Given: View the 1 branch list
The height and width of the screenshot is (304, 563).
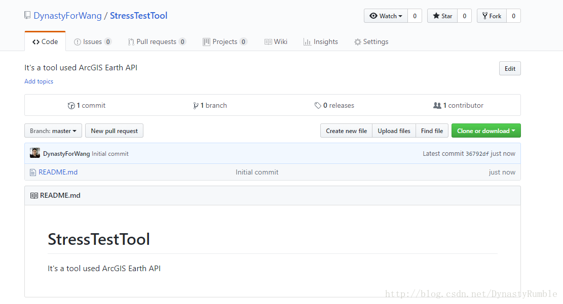Looking at the screenshot, I should [x=210, y=105].
